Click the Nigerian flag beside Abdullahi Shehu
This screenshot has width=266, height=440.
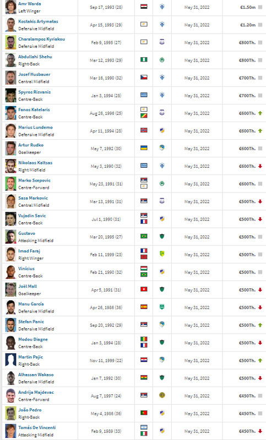[144, 60]
